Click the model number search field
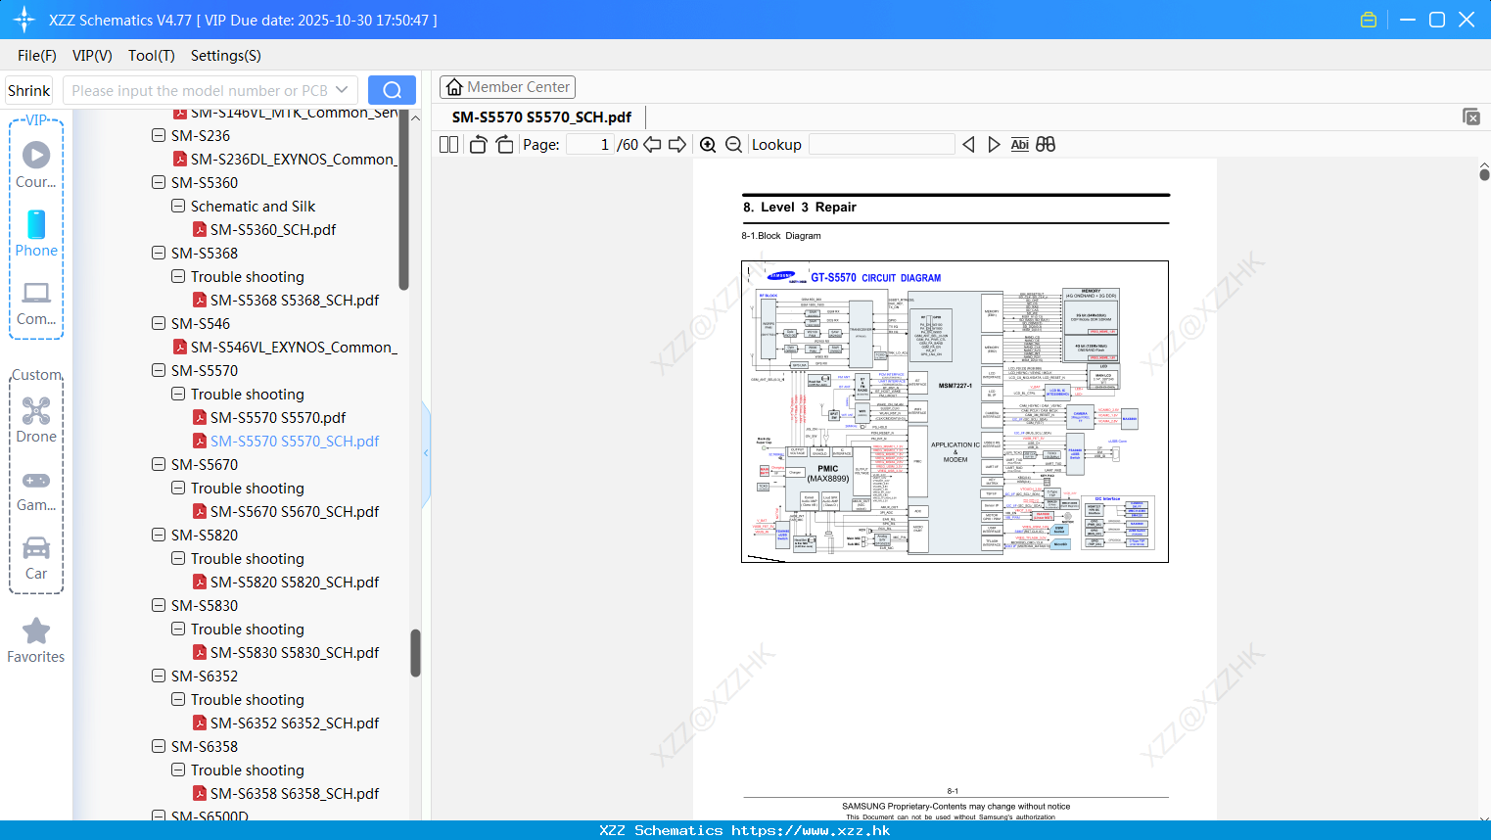The width and height of the screenshot is (1491, 840). [x=201, y=90]
